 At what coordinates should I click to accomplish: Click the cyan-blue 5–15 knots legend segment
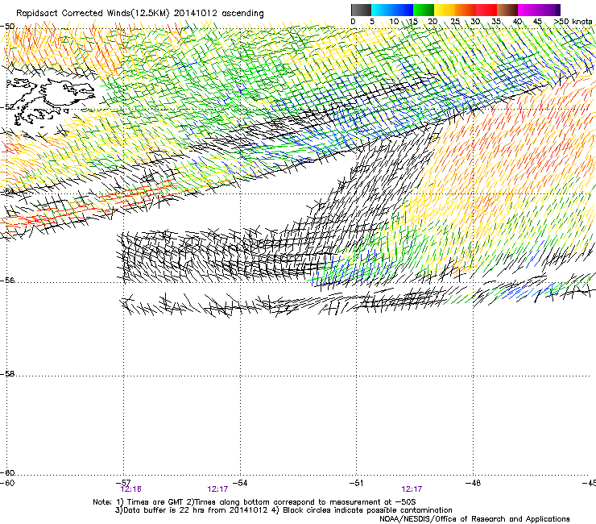(x=392, y=10)
